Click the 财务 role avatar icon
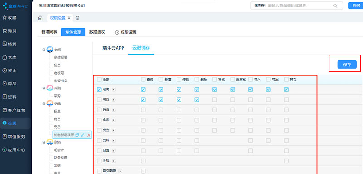Image resolution: width=363 pixels, height=174 pixels. [x=50, y=142]
